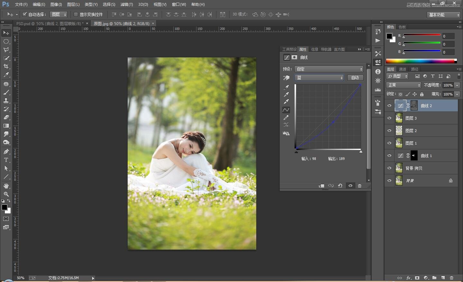Image resolution: width=463 pixels, height=282 pixels.
Task: Switch to the 通道 tab
Action: point(403,69)
